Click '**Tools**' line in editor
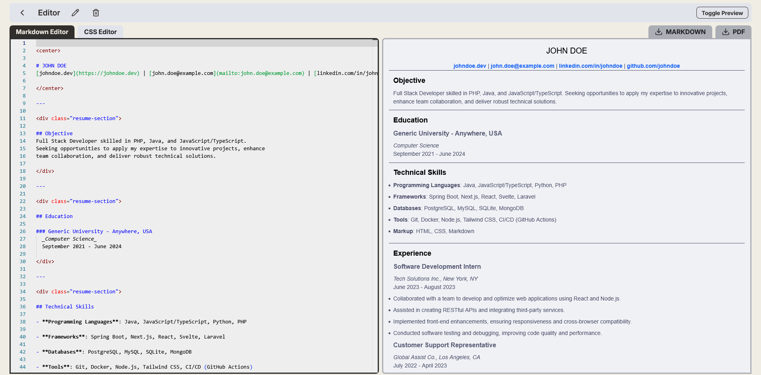Image resolution: width=761 pixels, height=375 pixels. click(x=144, y=367)
